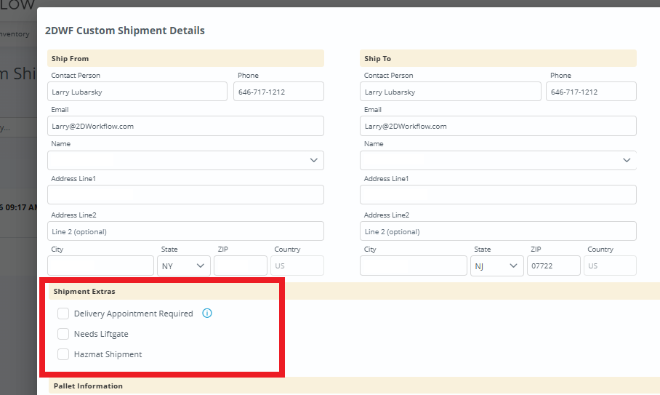This screenshot has height=395, width=660.
Task: Click the Delivery Appointment info icon
Action: (207, 314)
